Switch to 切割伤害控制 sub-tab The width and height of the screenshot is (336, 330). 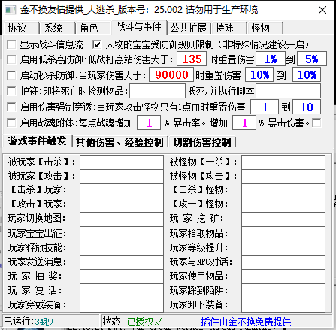click(x=202, y=142)
